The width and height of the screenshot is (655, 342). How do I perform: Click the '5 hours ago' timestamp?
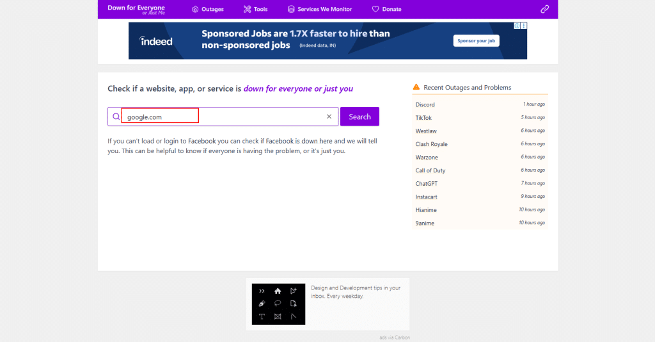[533, 117]
